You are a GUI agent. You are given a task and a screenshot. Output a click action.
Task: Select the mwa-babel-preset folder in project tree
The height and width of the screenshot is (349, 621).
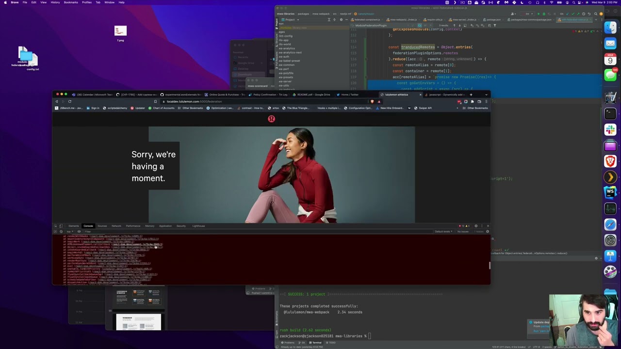click(290, 61)
